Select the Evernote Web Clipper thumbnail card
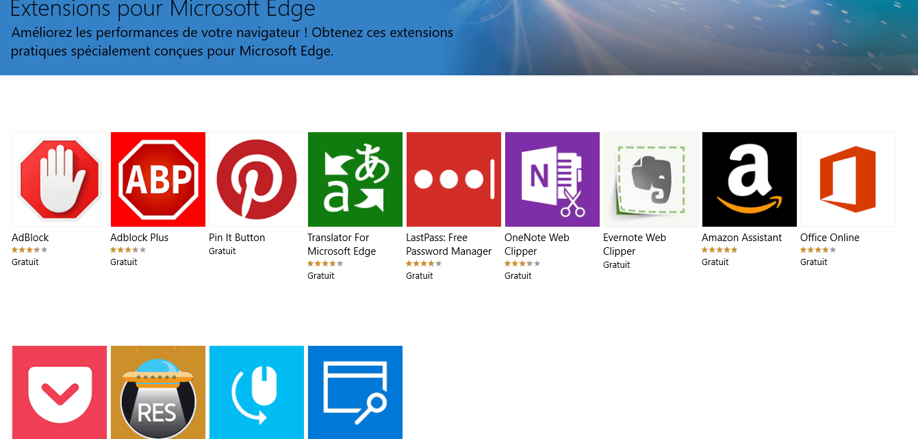The image size is (918, 439). pyautogui.click(x=650, y=179)
